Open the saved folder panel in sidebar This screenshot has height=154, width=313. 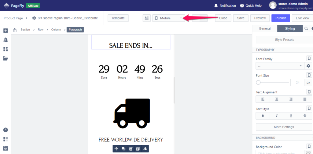6,58
